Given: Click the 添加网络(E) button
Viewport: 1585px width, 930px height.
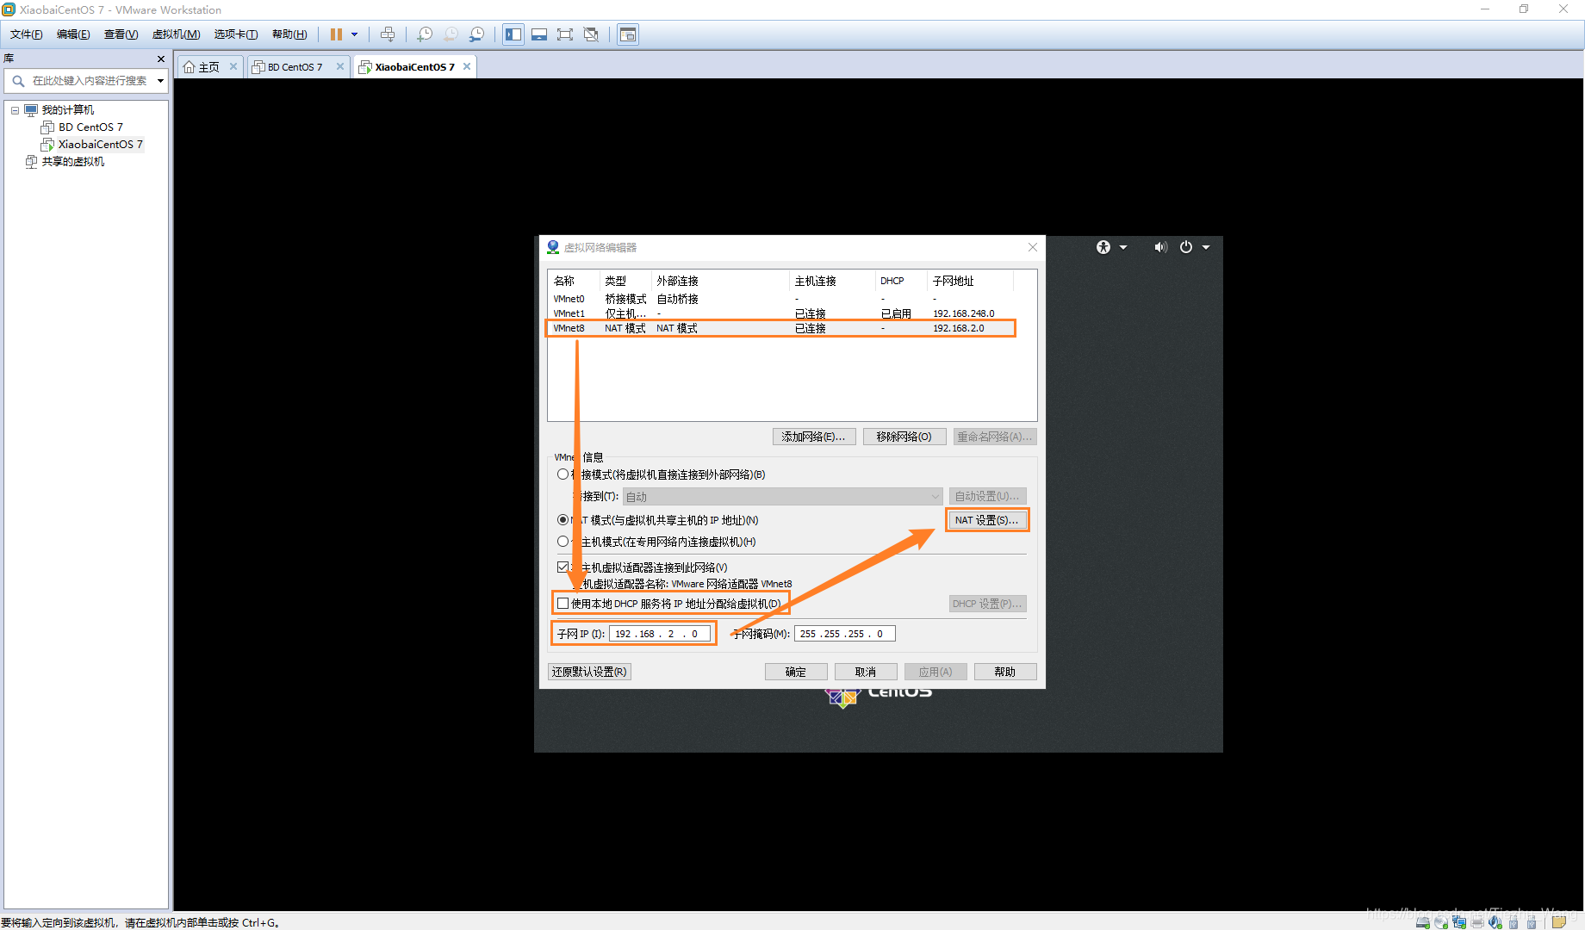Looking at the screenshot, I should tap(813, 437).
